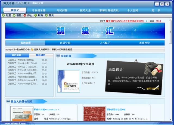Click the announcement icon before 记博大考神 notice

32,50
